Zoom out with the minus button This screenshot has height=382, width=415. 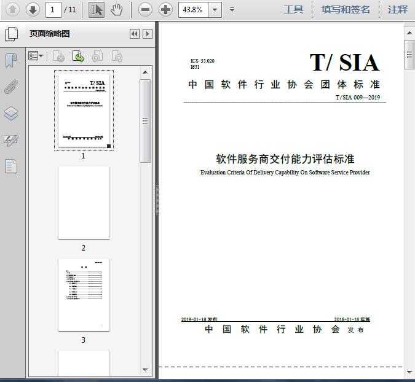(145, 10)
